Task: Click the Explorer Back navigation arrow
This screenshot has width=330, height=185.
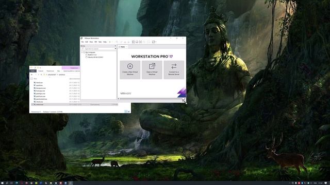Action: click(32, 75)
